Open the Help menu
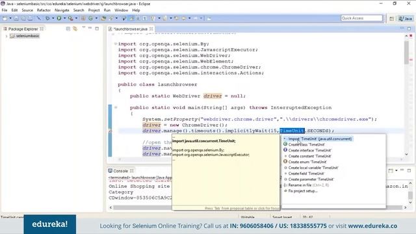 [x=136, y=10]
